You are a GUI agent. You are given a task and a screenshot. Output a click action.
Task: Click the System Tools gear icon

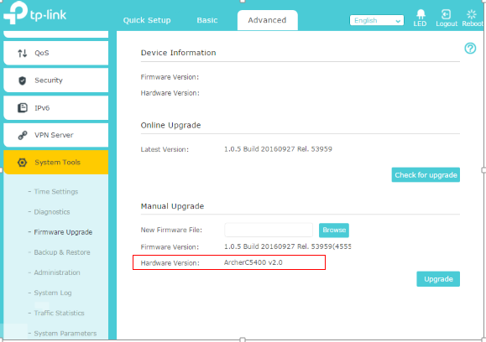point(23,162)
